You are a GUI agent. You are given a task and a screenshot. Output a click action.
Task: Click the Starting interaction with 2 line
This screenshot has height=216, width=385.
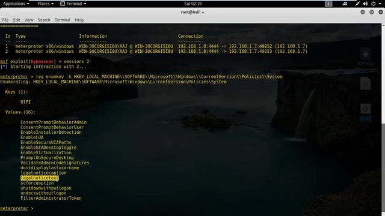(x=43, y=67)
